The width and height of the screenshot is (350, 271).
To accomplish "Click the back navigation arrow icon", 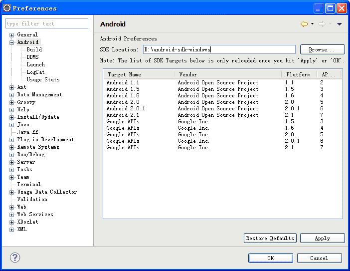I will click(x=304, y=24).
